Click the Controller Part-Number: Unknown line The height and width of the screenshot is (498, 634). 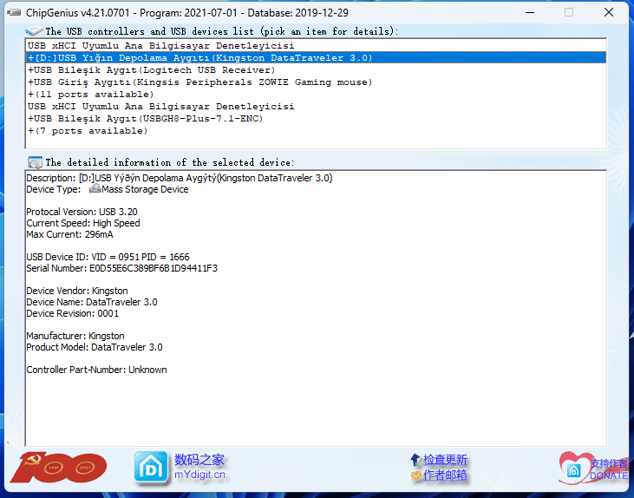click(96, 370)
